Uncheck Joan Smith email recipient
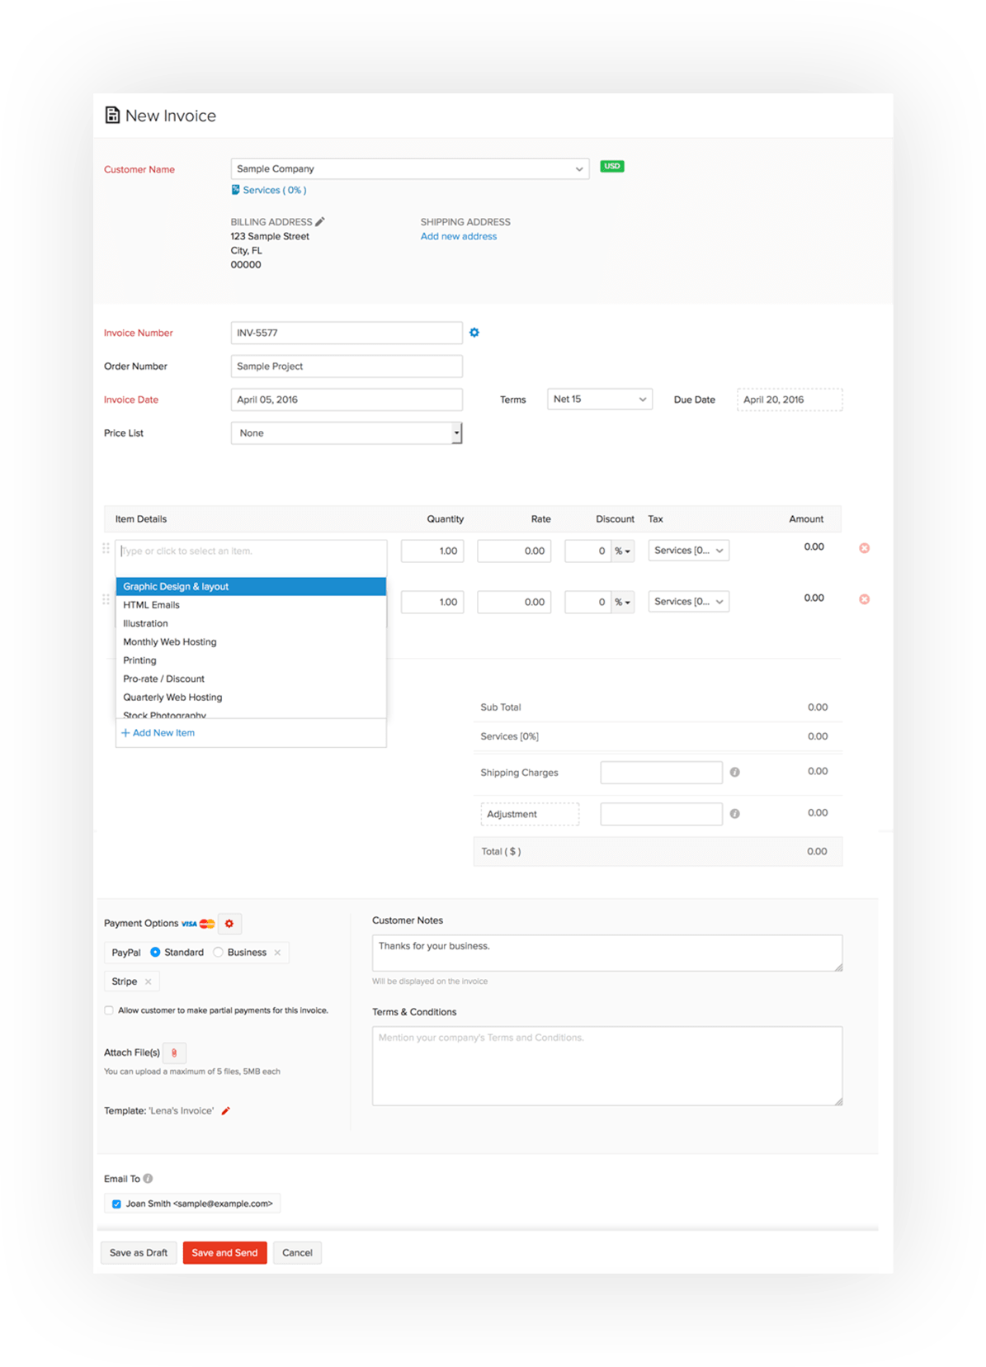The height and width of the screenshot is (1367, 986). 116,1204
